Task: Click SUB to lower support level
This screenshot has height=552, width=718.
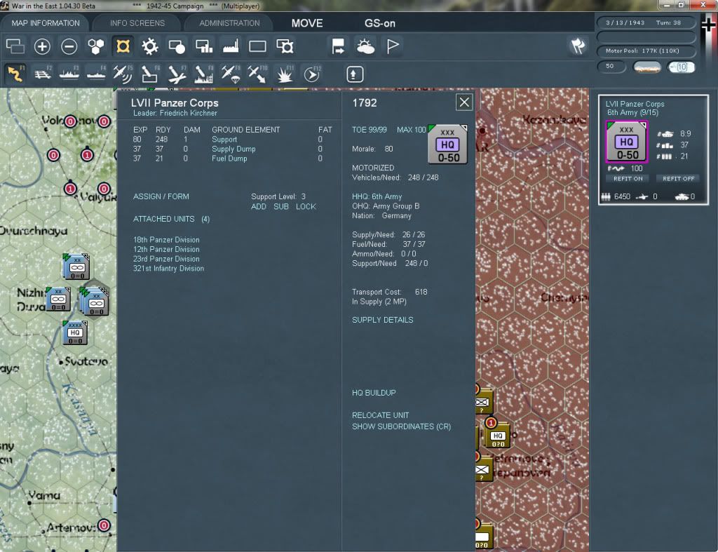Action: (x=281, y=207)
